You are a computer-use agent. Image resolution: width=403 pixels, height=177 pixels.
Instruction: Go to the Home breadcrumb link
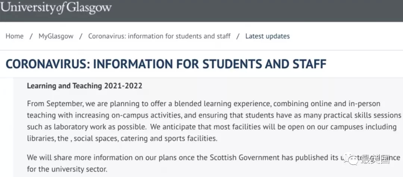click(15, 36)
